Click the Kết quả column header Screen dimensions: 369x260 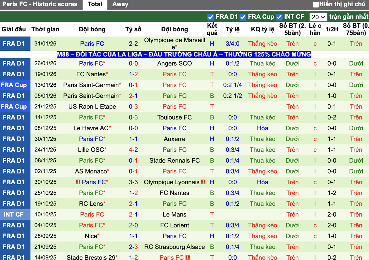pyautogui.click(x=212, y=29)
